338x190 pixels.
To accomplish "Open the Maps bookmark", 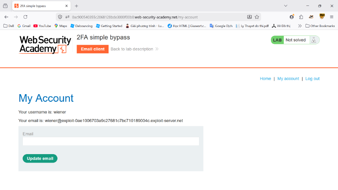I will tap(60, 26).
